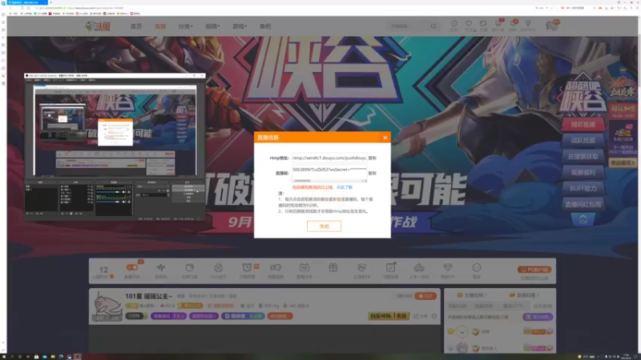Click into the rtmp address field
This screenshot has height=360, width=641.
(x=329, y=158)
